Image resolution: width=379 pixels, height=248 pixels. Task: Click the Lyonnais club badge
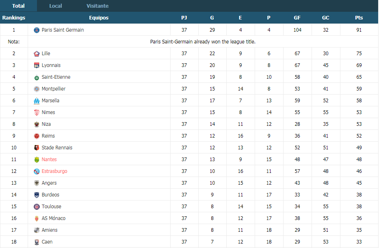tap(37, 65)
